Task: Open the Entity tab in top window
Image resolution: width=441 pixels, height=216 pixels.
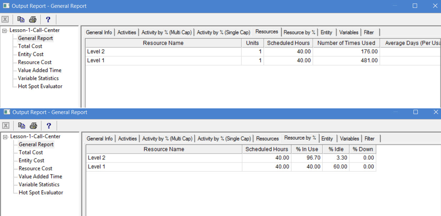Action: 326,32
